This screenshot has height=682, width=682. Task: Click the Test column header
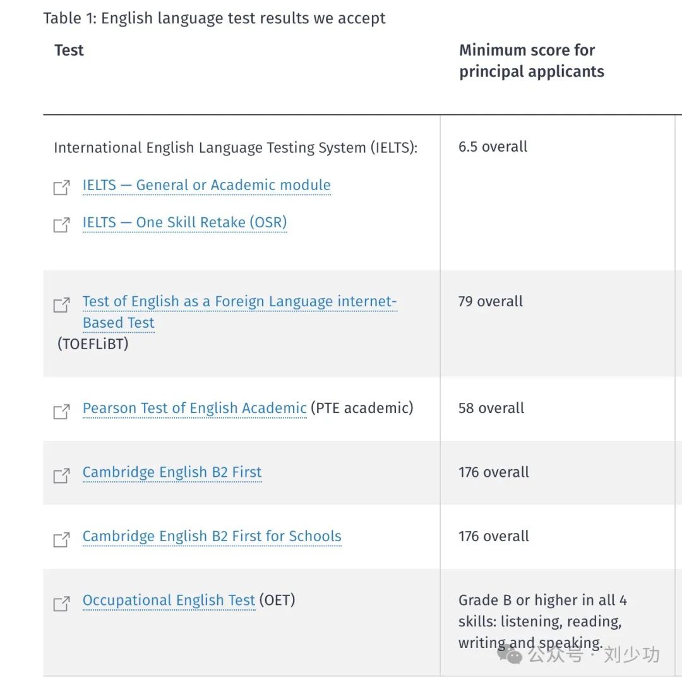coord(69,51)
